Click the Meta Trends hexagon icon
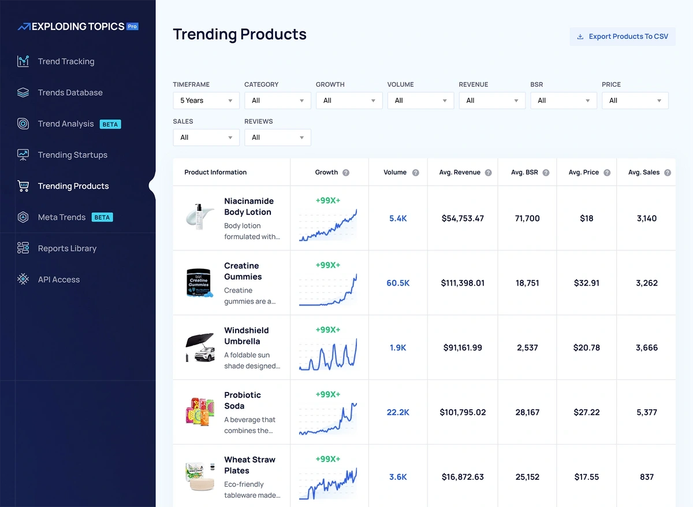The height and width of the screenshot is (507, 693). tap(23, 217)
